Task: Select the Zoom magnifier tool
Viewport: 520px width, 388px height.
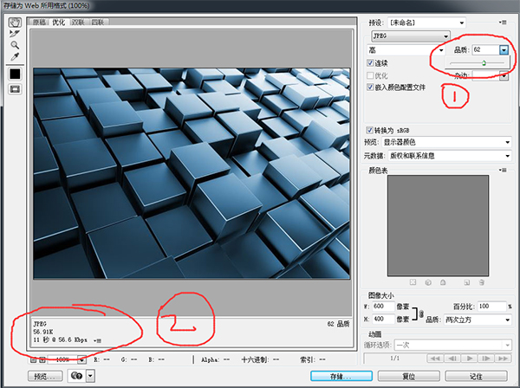Action: (x=15, y=45)
